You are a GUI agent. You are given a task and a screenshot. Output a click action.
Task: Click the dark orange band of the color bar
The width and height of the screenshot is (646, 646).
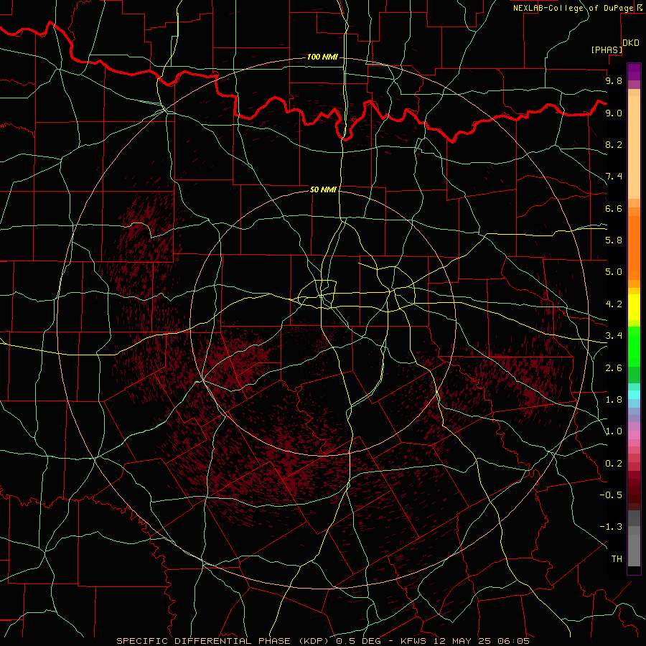pyautogui.click(x=634, y=248)
